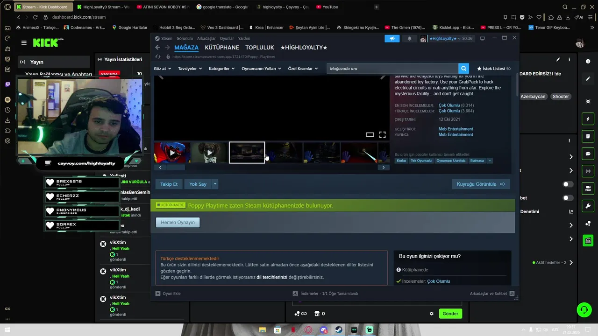Click Hemen Oynayın button

pyautogui.click(x=178, y=223)
